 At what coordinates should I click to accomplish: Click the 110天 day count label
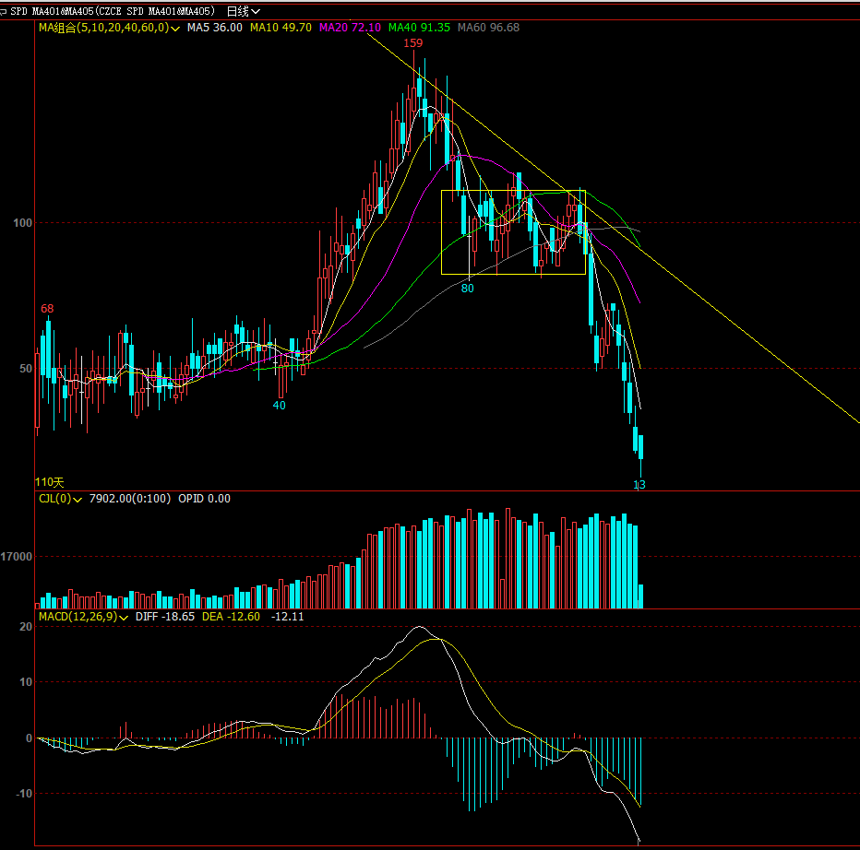click(x=50, y=482)
